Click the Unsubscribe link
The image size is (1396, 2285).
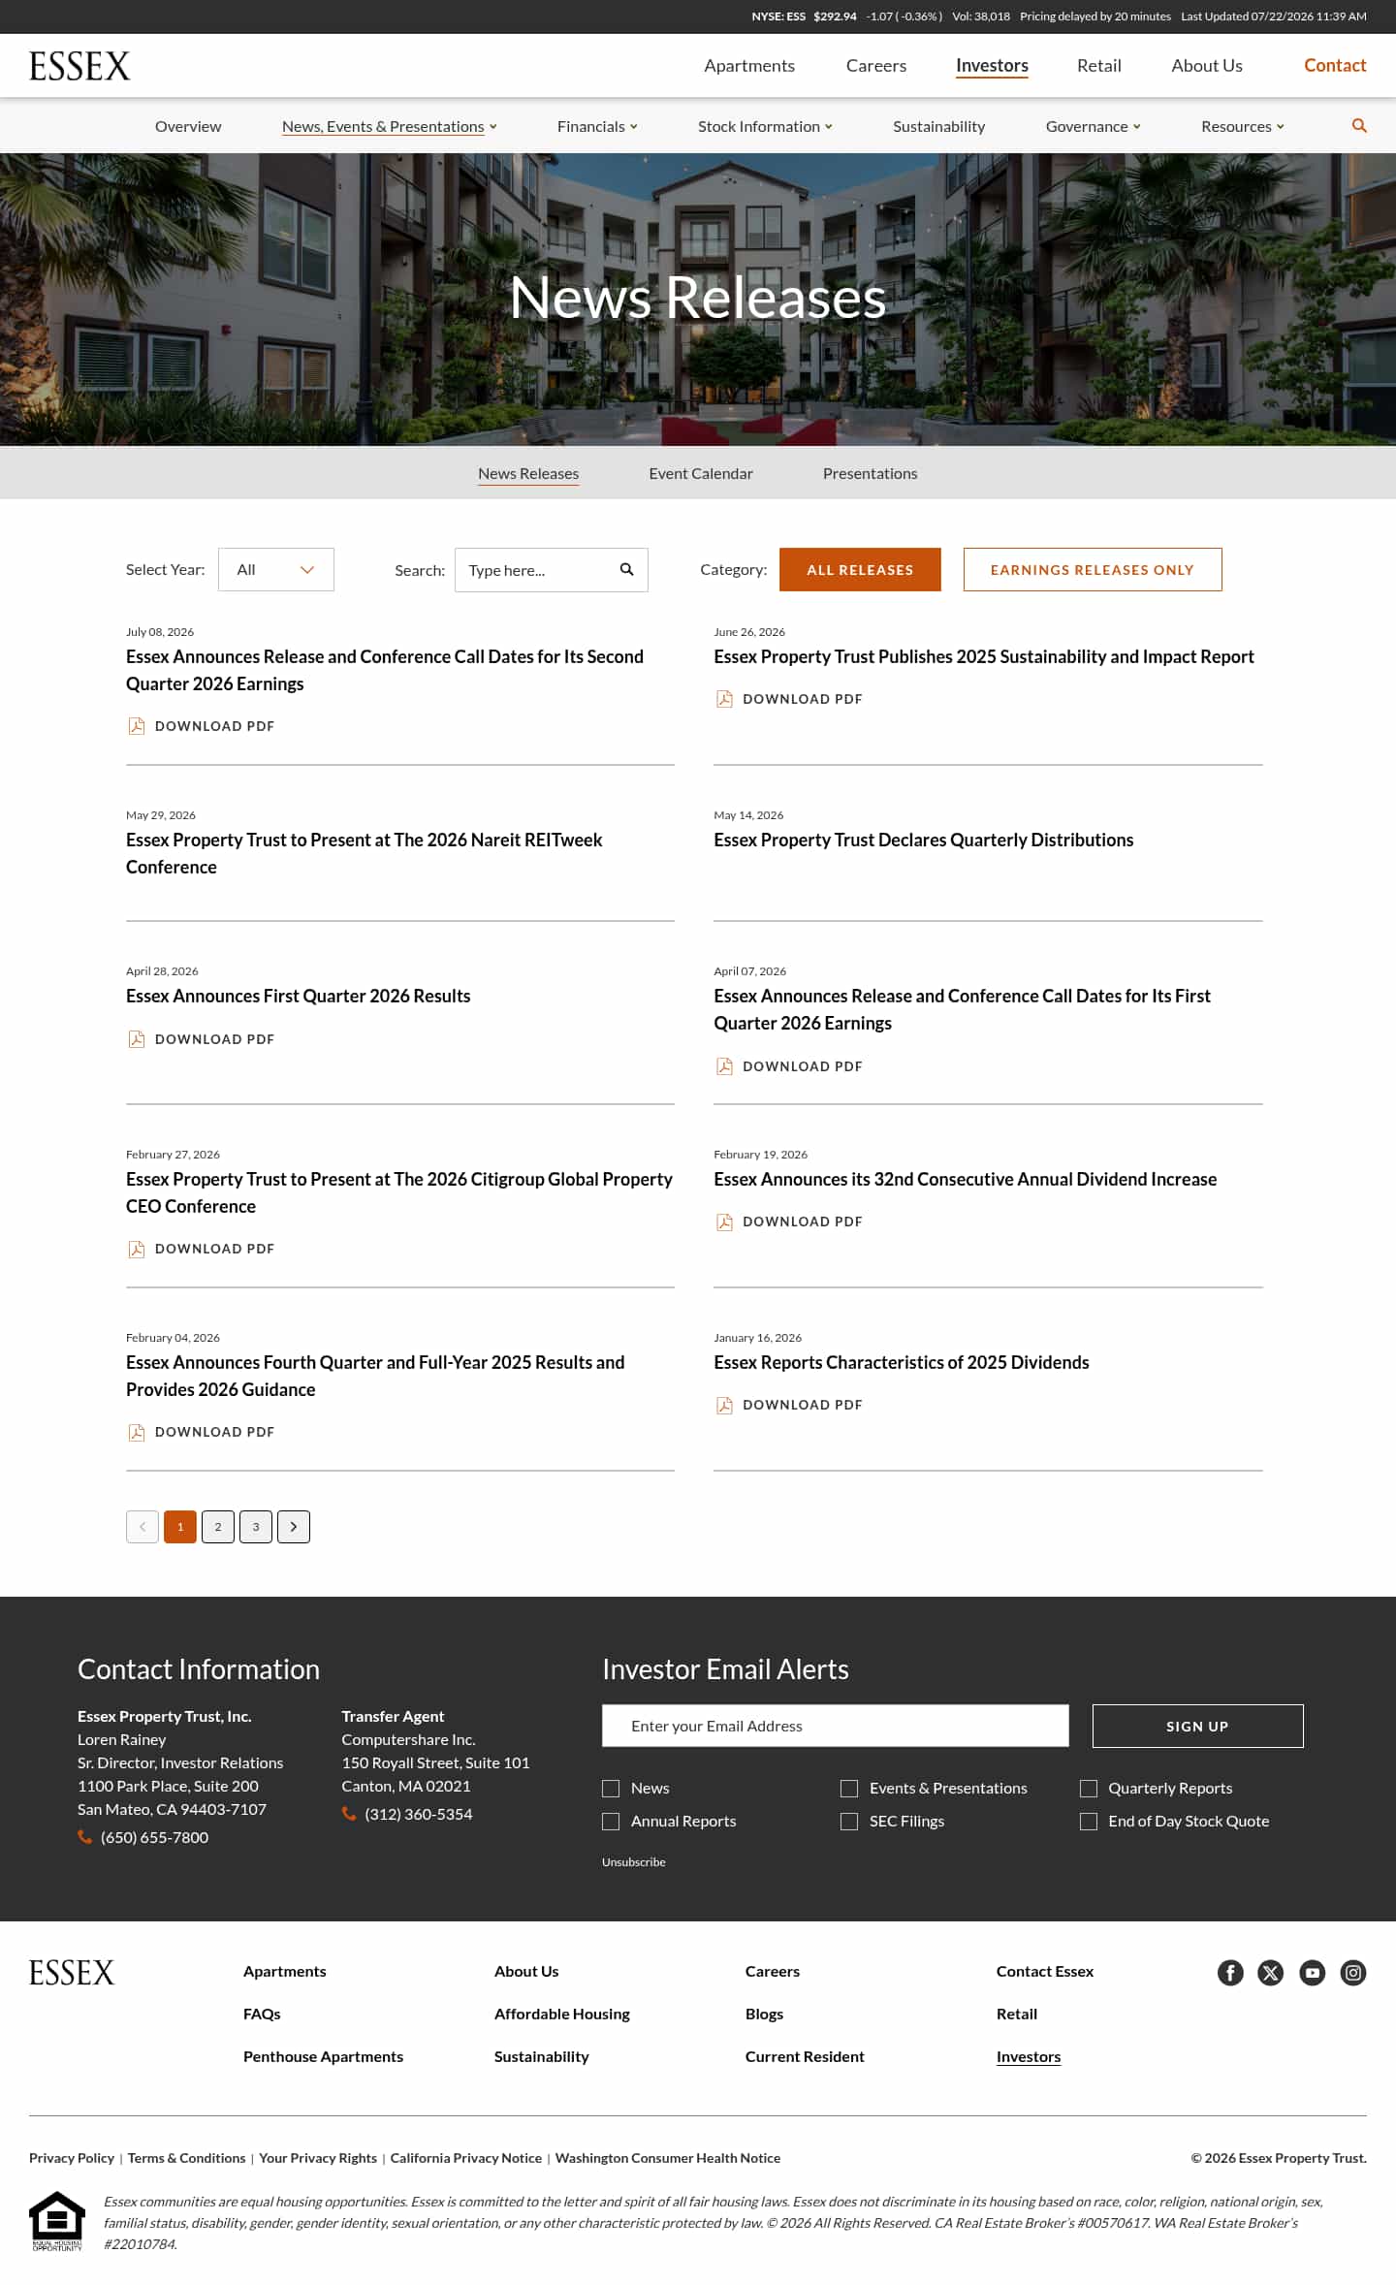[633, 1862]
